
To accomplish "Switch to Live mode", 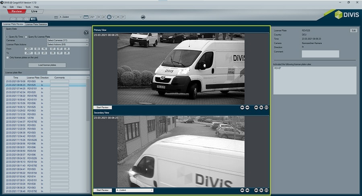I will point(34,11).
